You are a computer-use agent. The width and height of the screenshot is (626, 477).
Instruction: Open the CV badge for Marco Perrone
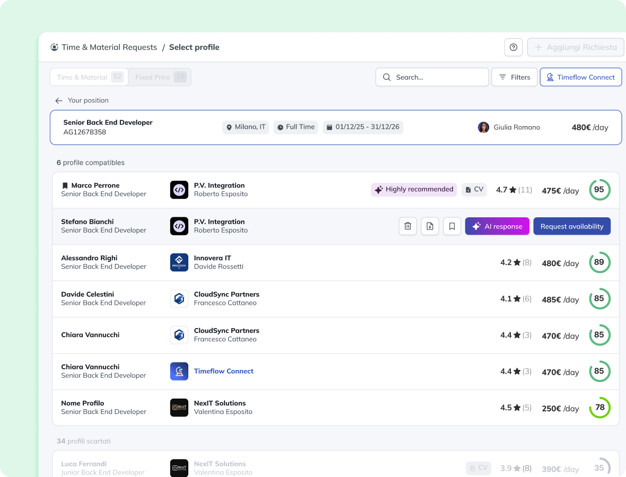point(474,189)
